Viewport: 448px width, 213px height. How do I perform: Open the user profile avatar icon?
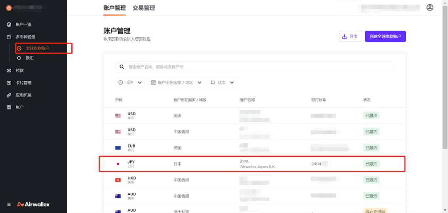point(430,7)
